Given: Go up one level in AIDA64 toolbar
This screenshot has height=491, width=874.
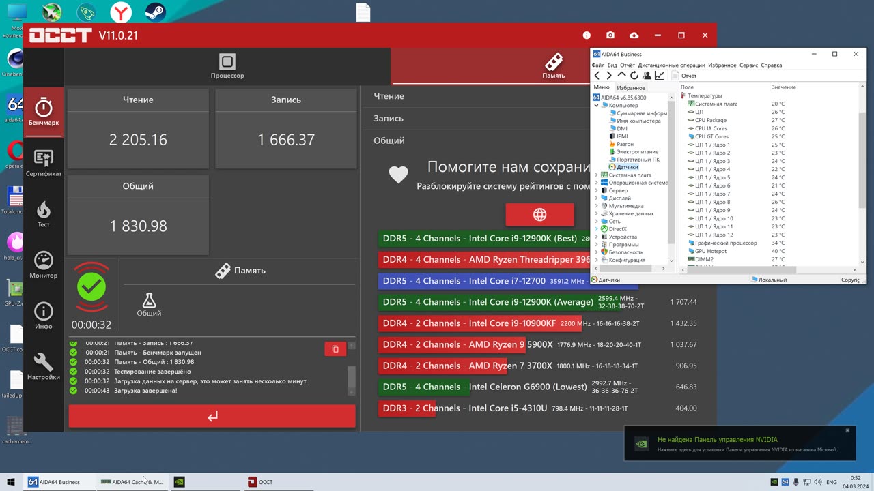Looking at the screenshot, I should click(621, 76).
